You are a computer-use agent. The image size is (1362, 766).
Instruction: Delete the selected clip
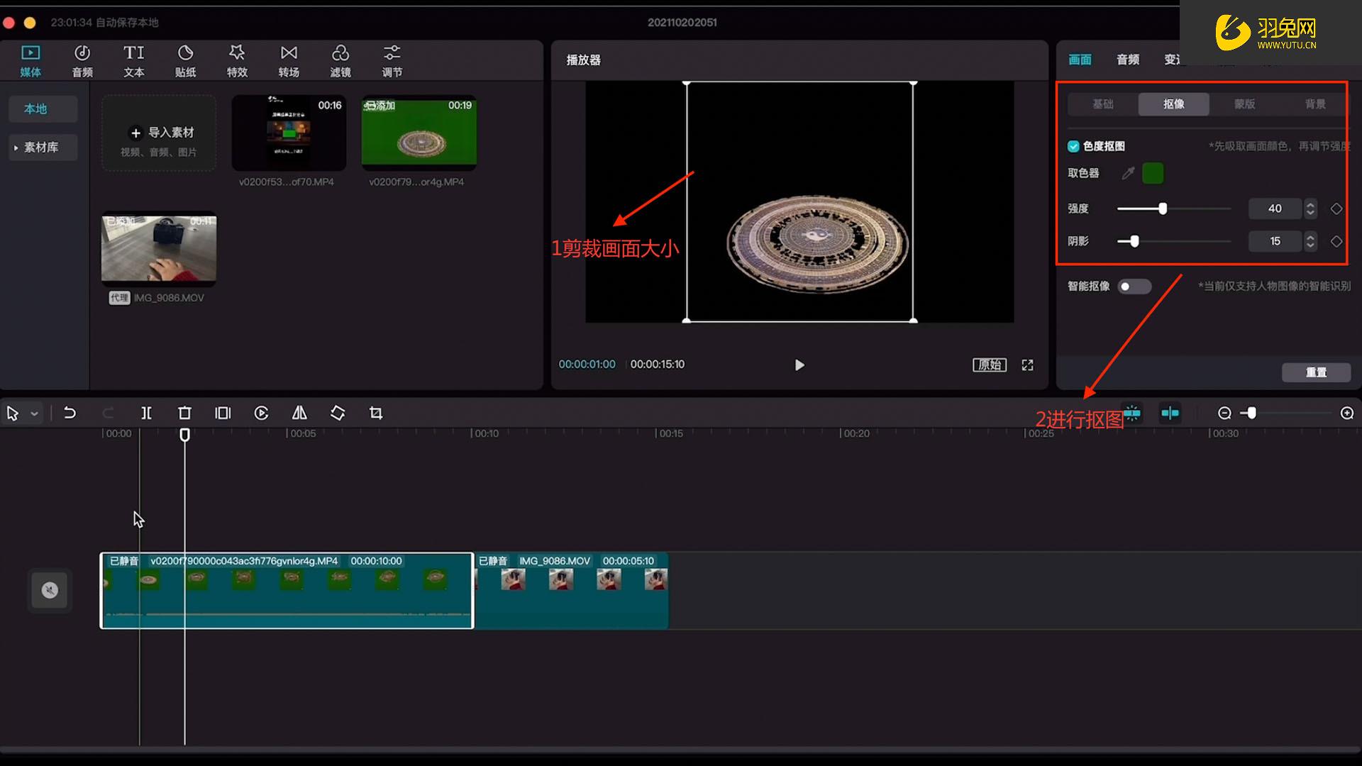tap(184, 413)
